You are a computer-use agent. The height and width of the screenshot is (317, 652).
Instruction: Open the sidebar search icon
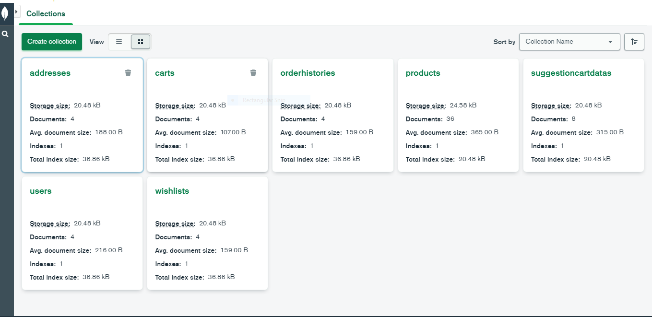[x=5, y=34]
